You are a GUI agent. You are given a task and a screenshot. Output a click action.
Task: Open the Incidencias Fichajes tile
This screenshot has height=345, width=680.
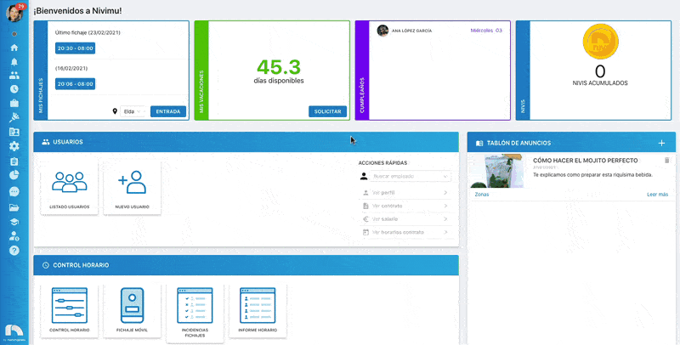(195, 312)
